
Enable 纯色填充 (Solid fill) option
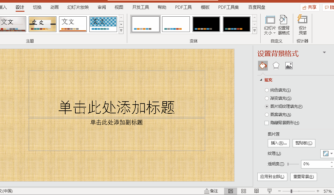(267, 90)
